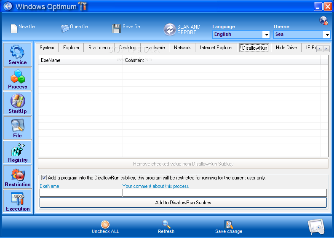The height and width of the screenshot is (238, 334).
Task: Click Remove checked value from DisallowRun Subkey
Action: (183, 163)
